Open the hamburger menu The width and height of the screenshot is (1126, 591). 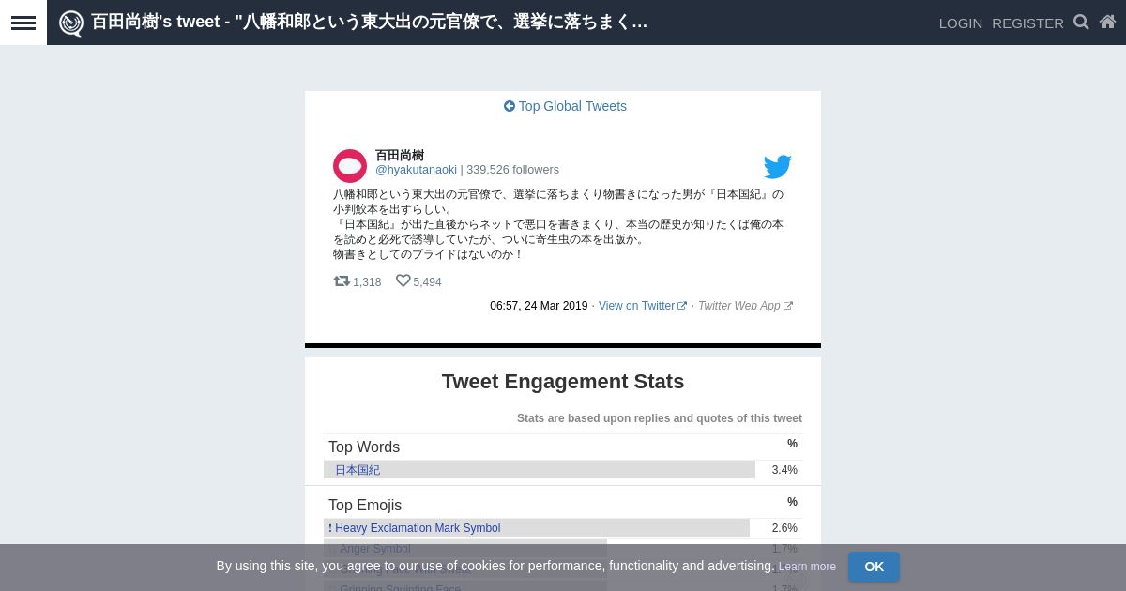[x=23, y=23]
